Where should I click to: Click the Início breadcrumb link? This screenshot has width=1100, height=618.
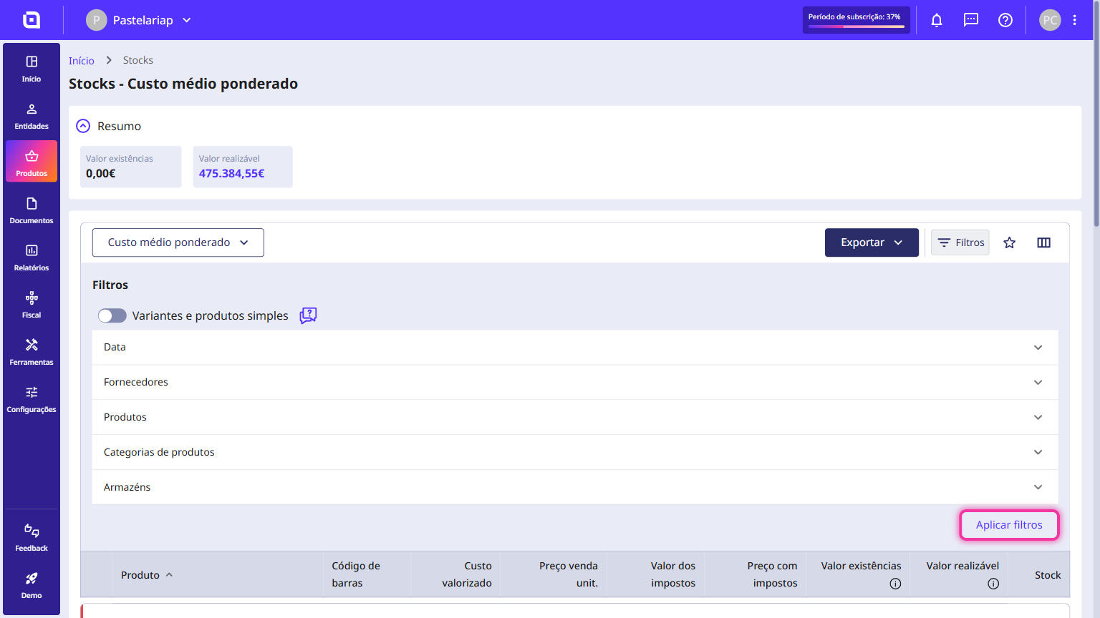click(82, 61)
